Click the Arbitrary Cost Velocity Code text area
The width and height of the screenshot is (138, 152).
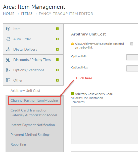[105, 125]
